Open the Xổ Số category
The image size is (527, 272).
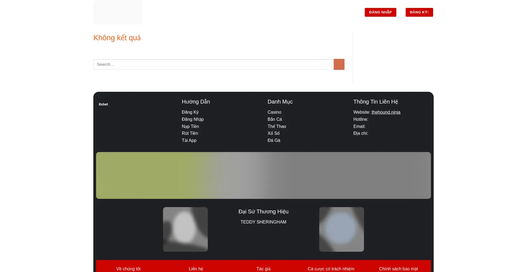coord(273,133)
